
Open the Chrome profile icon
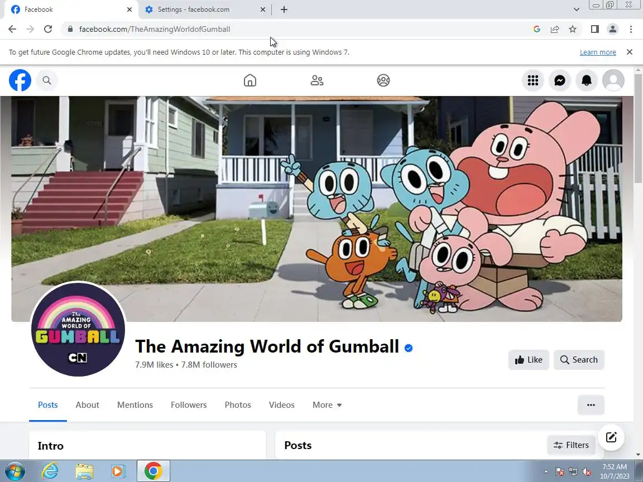tap(613, 29)
